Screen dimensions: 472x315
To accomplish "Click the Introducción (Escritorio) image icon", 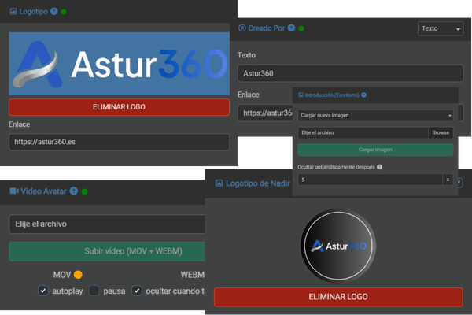I will pos(301,95).
